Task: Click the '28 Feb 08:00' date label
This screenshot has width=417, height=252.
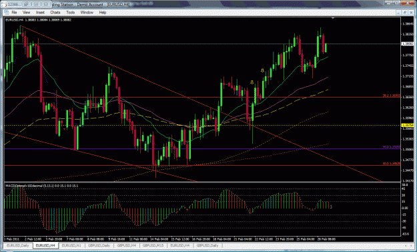Action: pyautogui.click(x=326, y=239)
